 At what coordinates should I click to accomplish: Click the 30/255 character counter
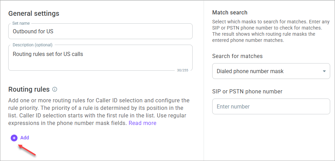pos(182,70)
